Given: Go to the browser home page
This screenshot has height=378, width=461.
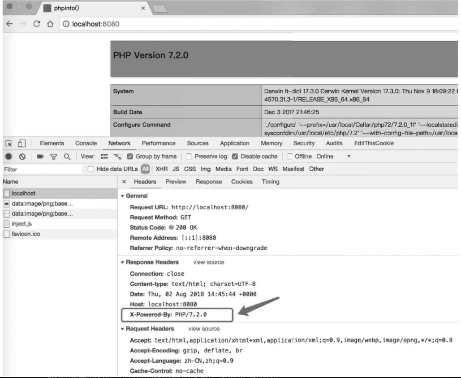Looking at the screenshot, I should 50,24.
